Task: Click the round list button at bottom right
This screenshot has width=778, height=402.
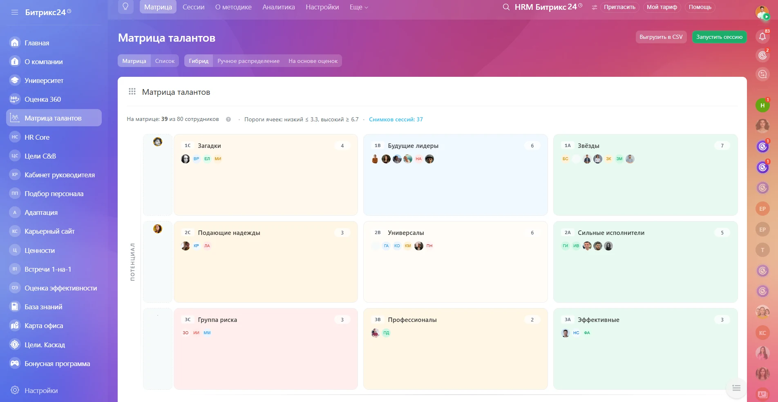Action: click(x=736, y=388)
